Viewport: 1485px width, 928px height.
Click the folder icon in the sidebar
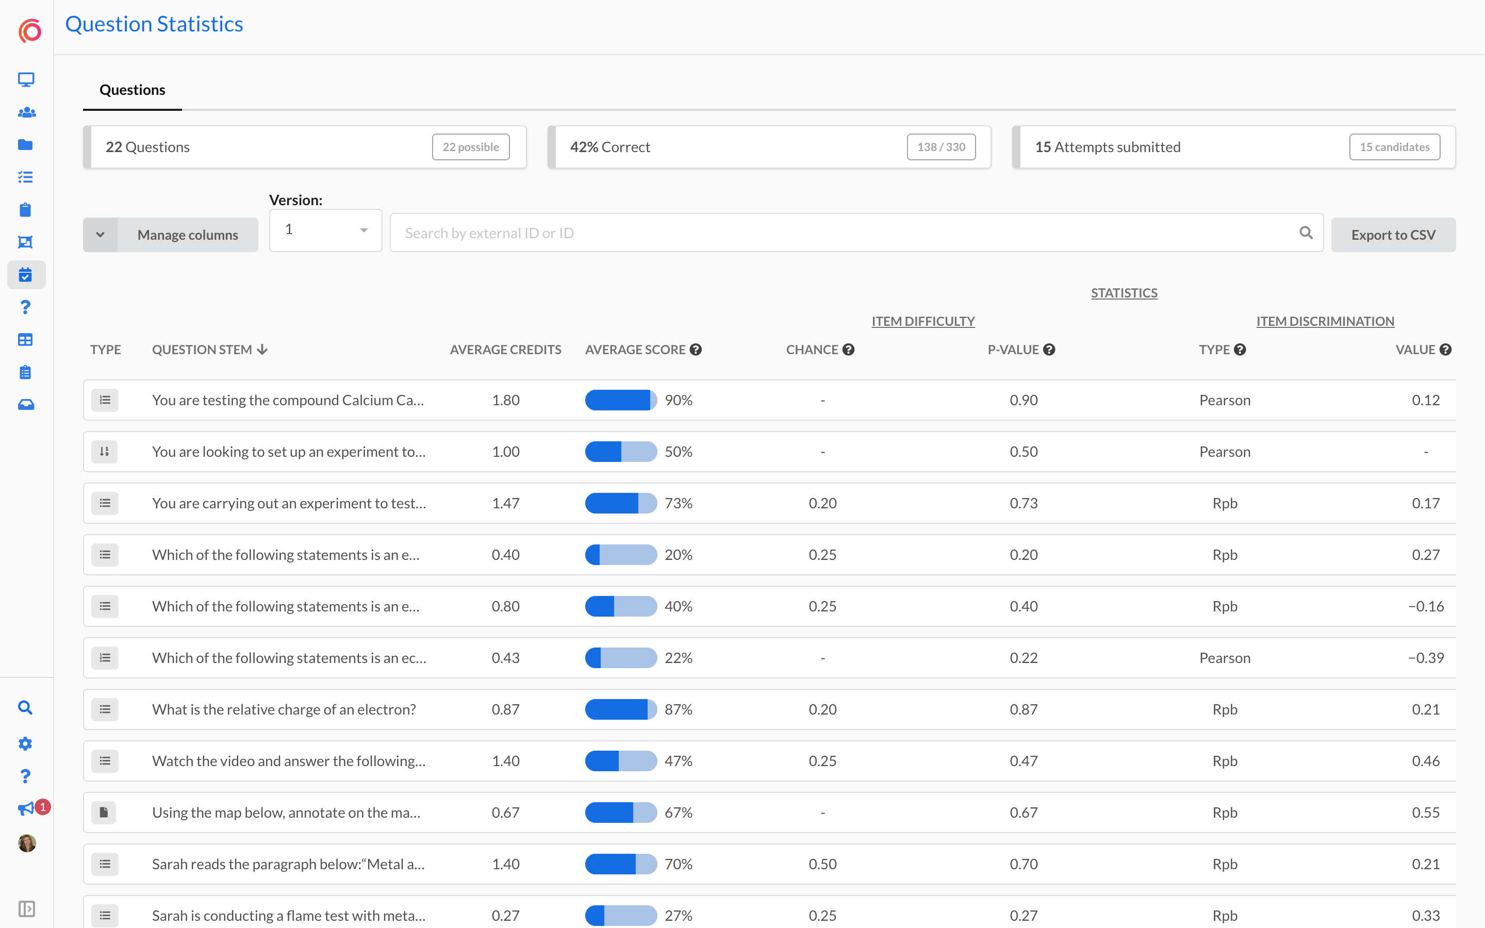coord(26,145)
